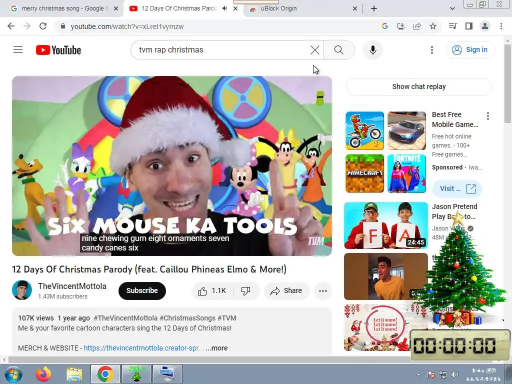Clear the search box with X icon
The image size is (512, 384).
pos(315,50)
